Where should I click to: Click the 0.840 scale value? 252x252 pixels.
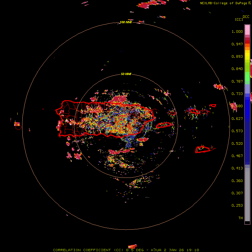coord(237,69)
